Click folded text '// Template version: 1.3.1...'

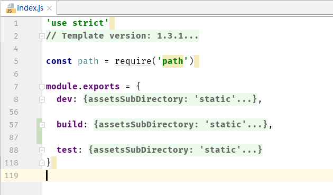[x=122, y=36]
